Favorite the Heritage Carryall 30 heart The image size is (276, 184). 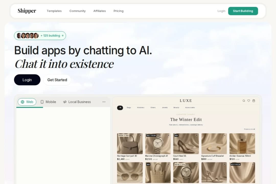pos(141,135)
